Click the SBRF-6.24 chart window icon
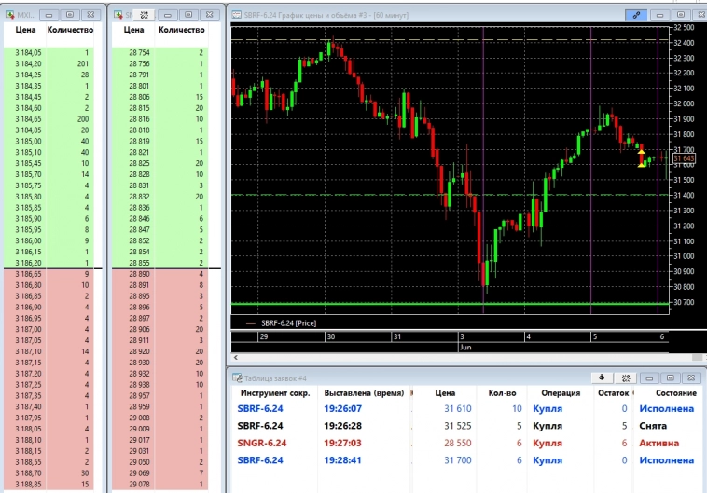 (x=237, y=15)
